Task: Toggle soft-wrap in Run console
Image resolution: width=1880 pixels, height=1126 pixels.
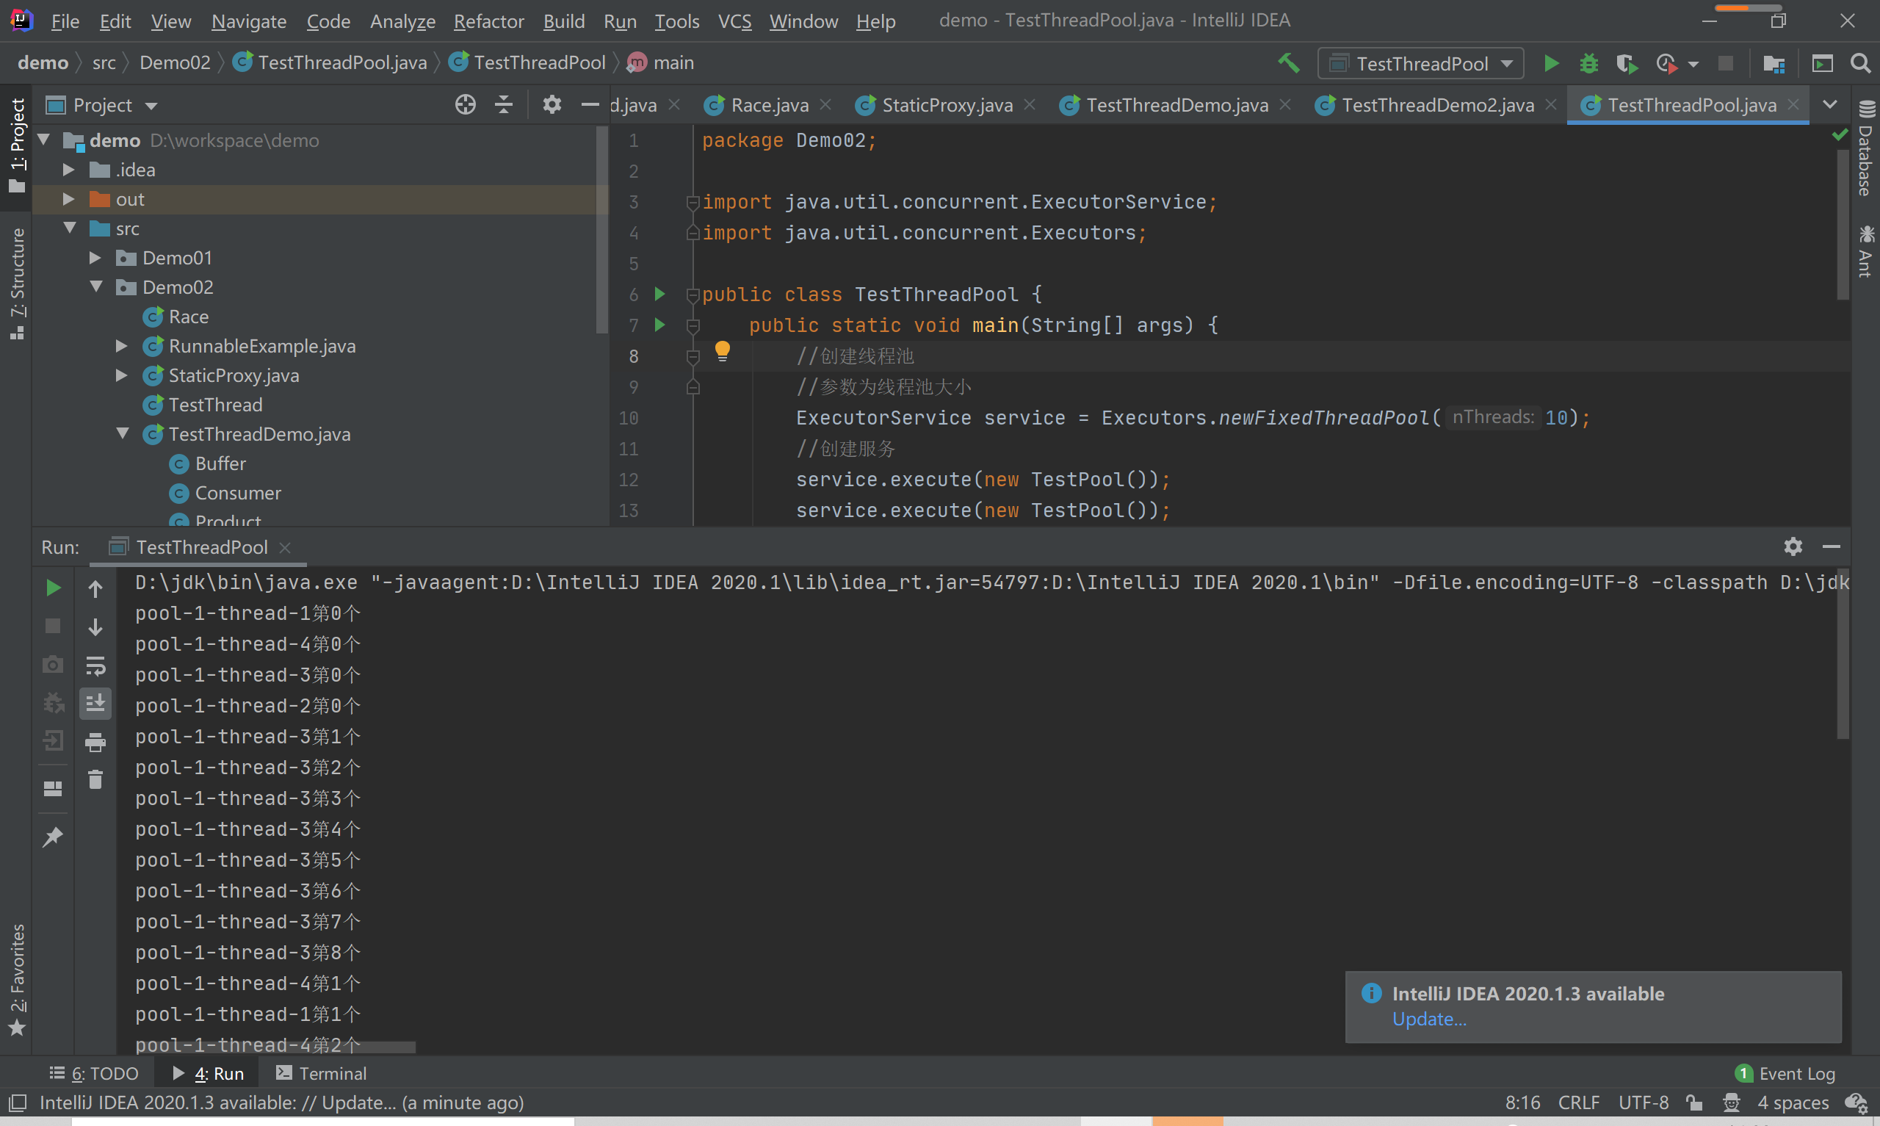Action: pyautogui.click(x=95, y=665)
